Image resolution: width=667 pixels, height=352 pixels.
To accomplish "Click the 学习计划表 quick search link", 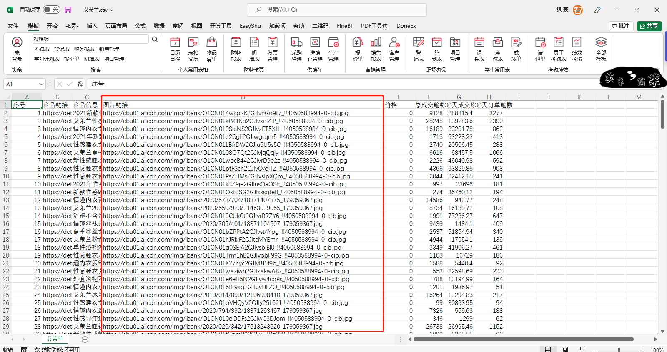I will 47,59.
